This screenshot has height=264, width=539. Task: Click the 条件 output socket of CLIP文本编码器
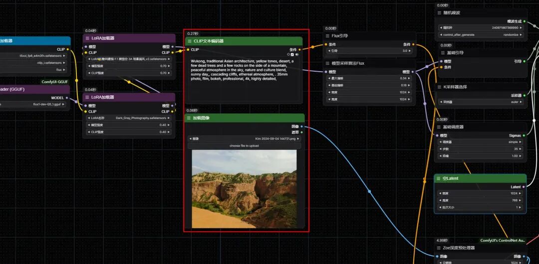(299, 49)
